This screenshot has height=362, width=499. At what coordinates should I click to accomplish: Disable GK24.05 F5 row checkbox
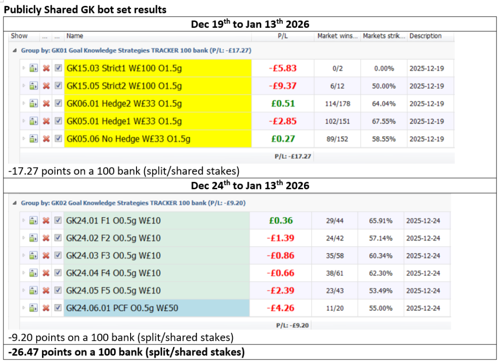[x=58, y=290]
